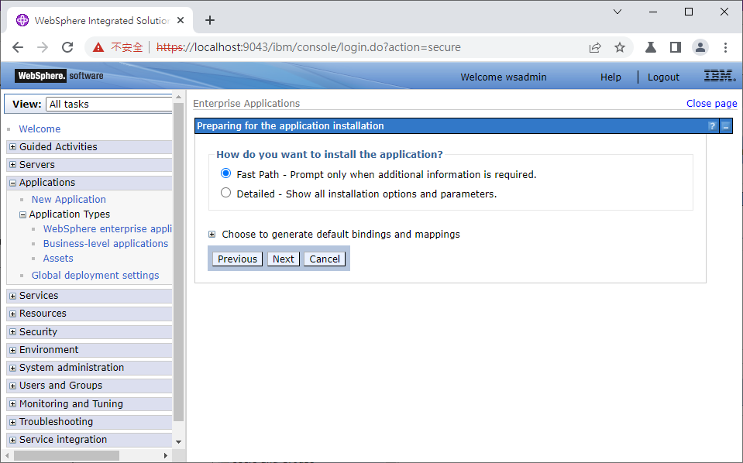The width and height of the screenshot is (743, 463).
Task: Click the browser forward arrow
Action: coord(43,47)
